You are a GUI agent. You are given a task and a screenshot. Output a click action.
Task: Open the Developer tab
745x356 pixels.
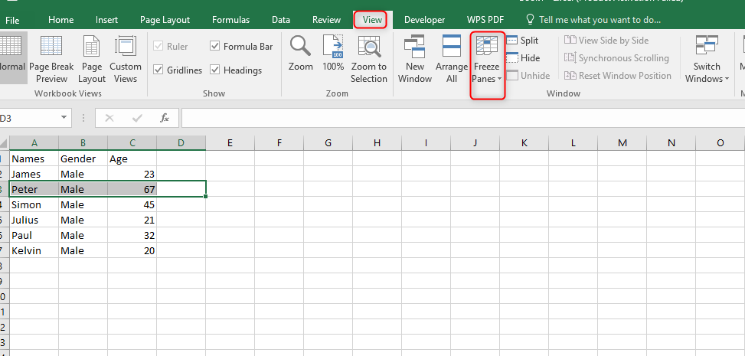(x=424, y=20)
